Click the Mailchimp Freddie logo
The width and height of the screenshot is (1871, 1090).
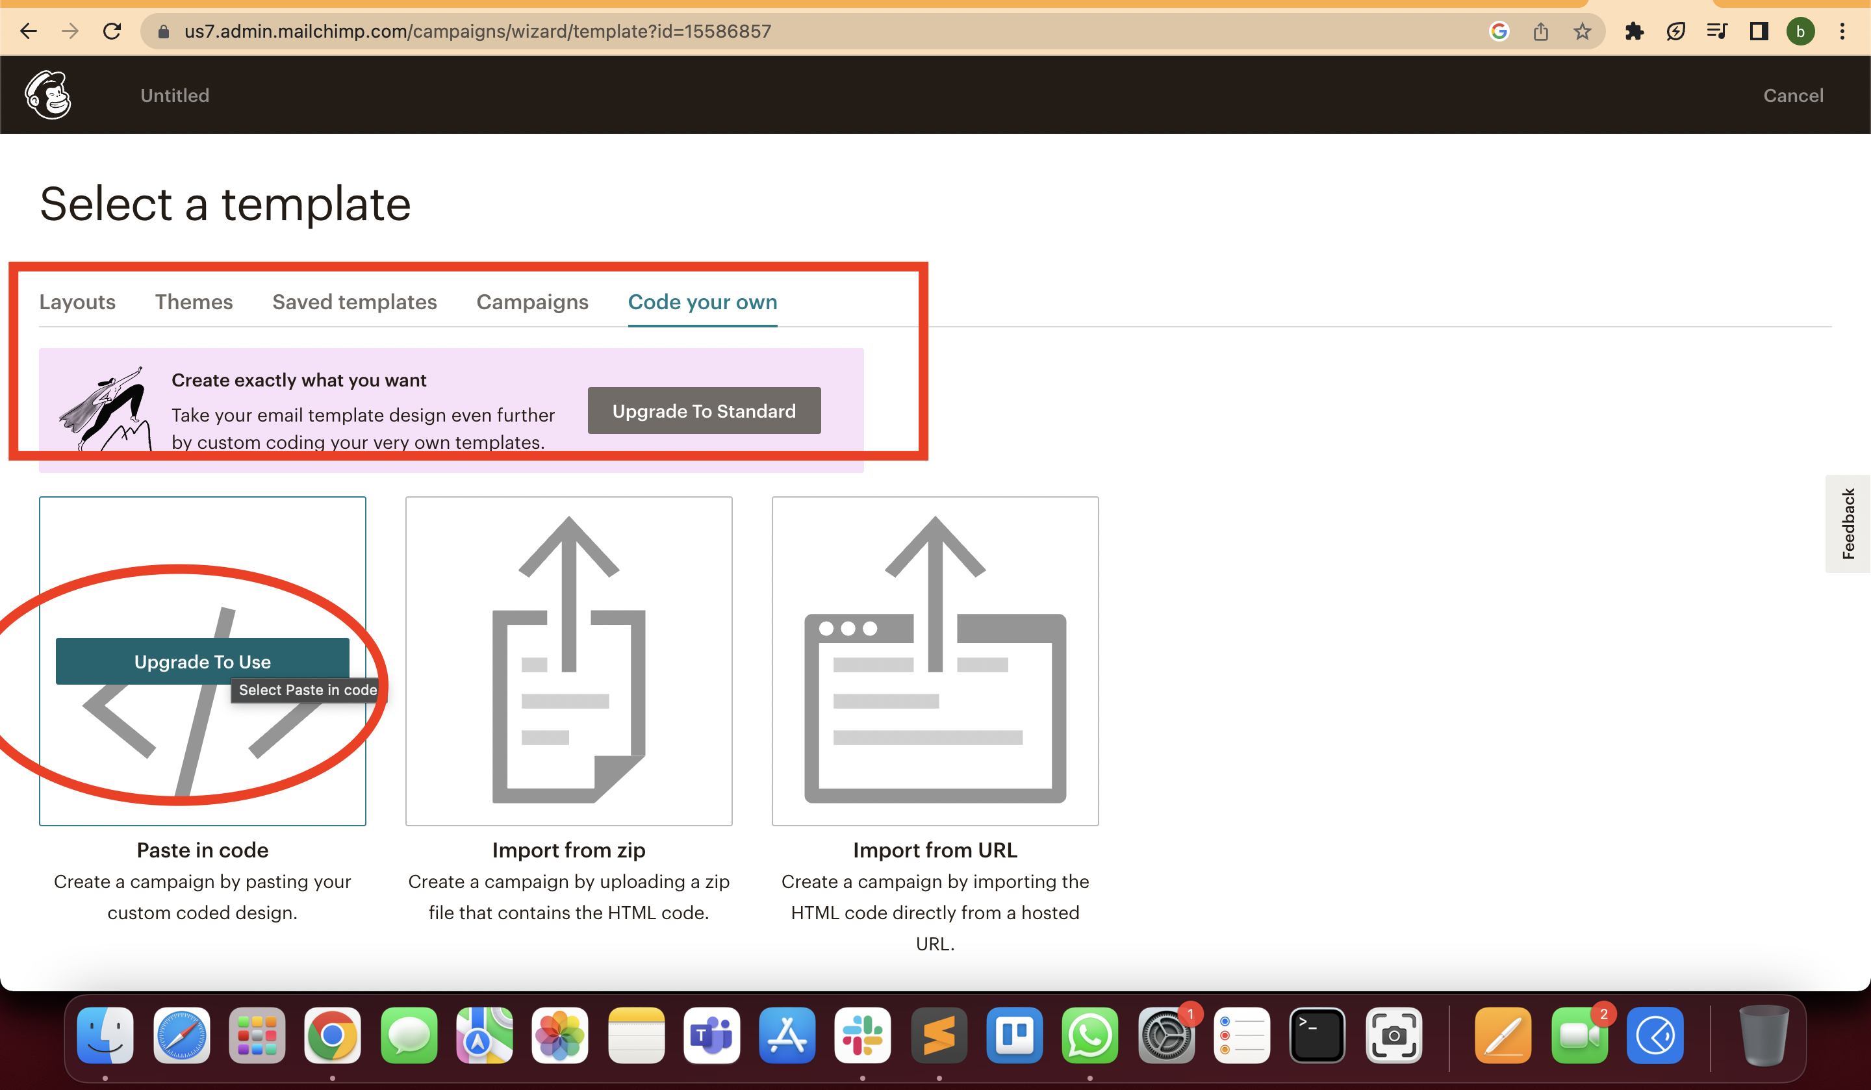point(48,95)
